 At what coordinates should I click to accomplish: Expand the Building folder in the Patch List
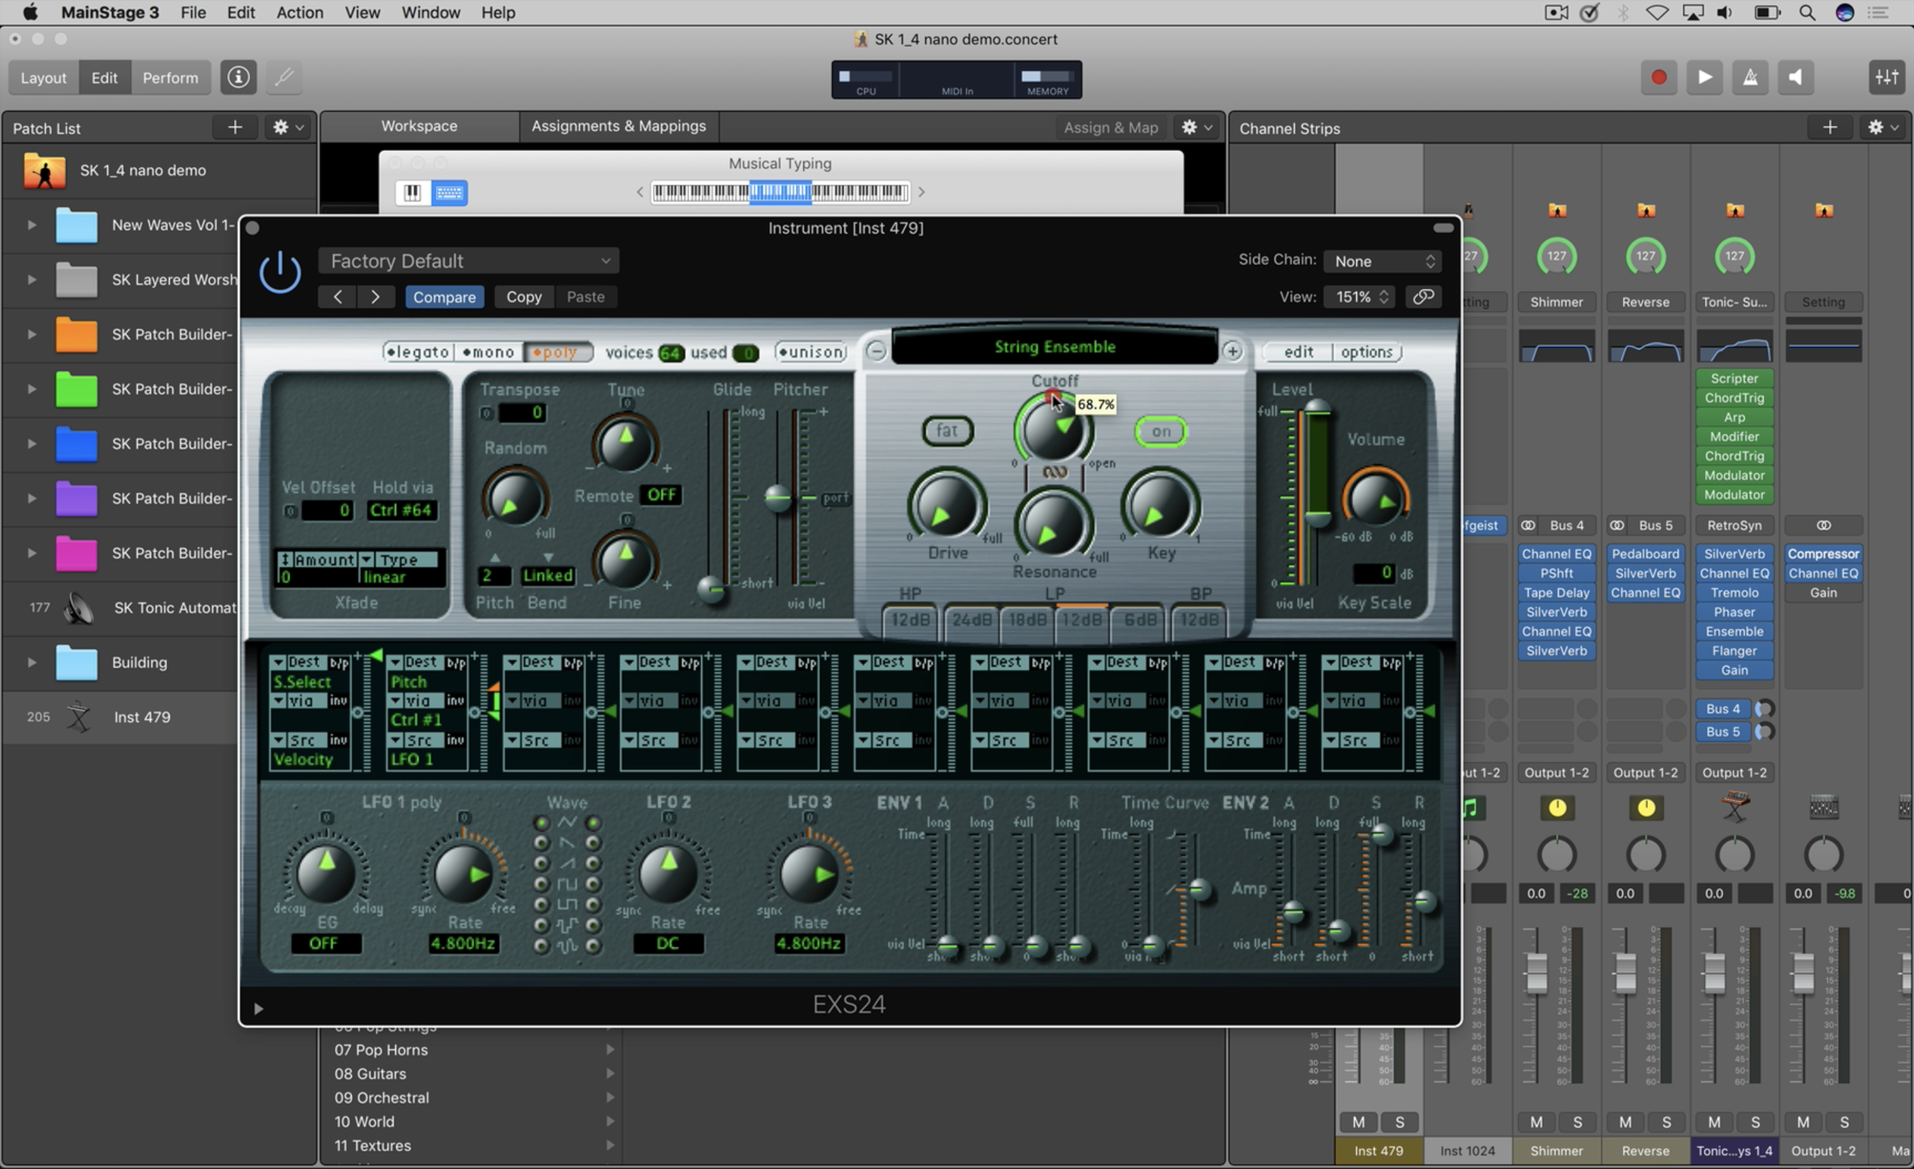32,662
